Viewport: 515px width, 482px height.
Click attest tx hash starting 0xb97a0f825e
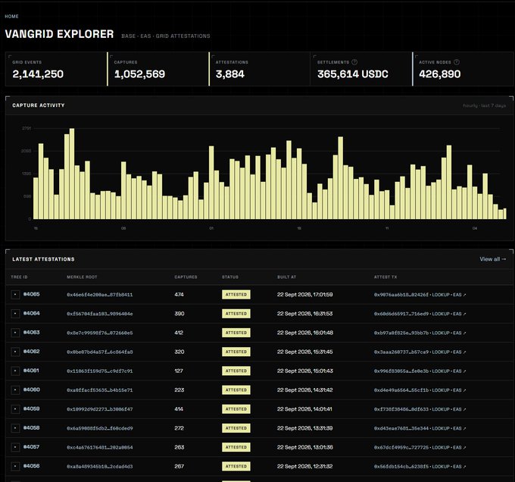(401, 333)
